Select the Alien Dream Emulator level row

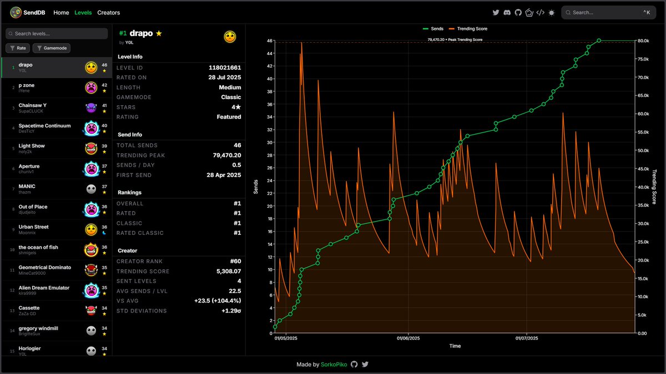(57, 290)
